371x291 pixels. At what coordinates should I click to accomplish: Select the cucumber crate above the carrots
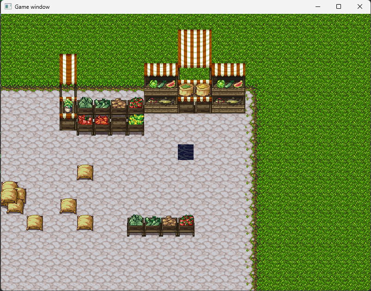pos(102,106)
